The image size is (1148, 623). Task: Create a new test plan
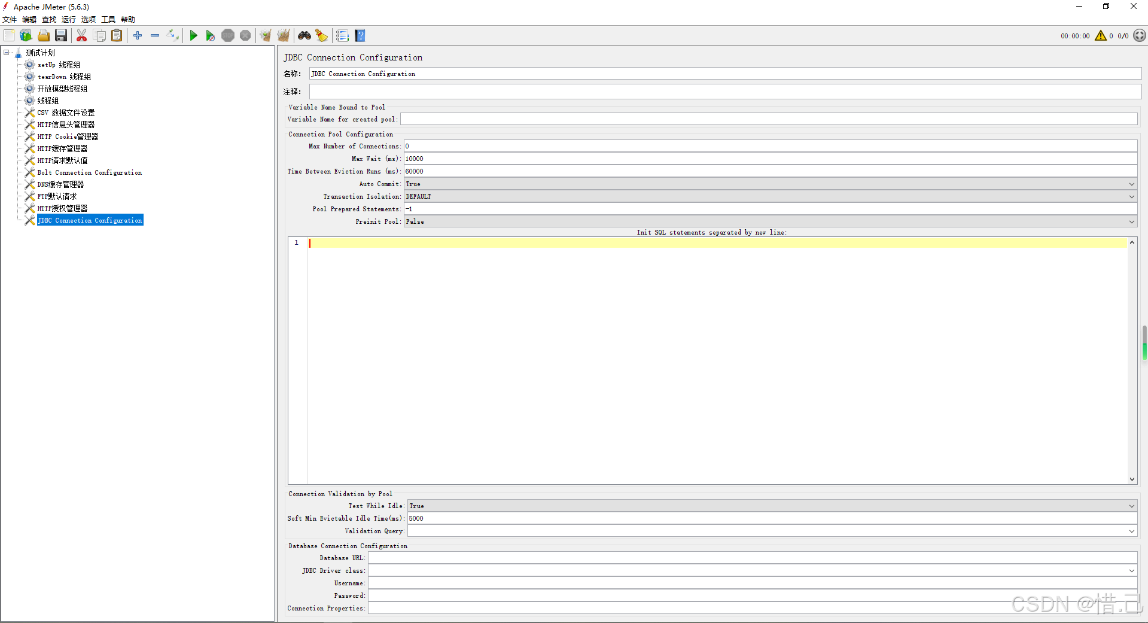click(9, 36)
